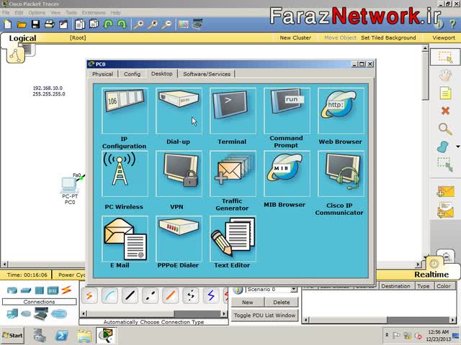
Task: Launch the Web Browser app
Action: click(341, 111)
